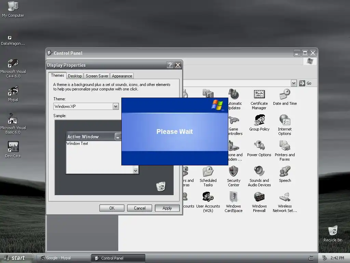The height and width of the screenshot is (263, 350).
Task: Click the Control Panel taskbar button
Action: [x=118, y=258]
